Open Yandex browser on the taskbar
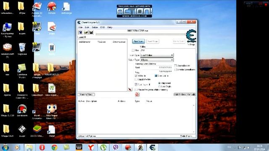269x151 pixels. (91, 147)
